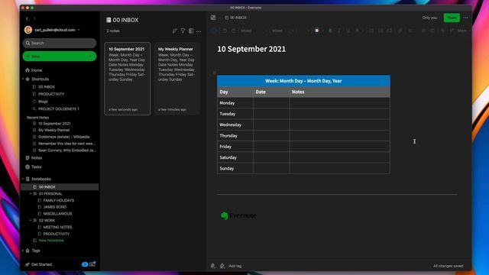Click the Monday cell in the table
The width and height of the screenshot is (489, 275).
click(x=235, y=103)
